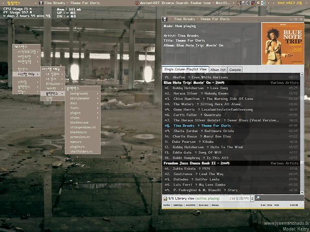
Task: Click the workspace label at taskbar left
Action: pos(14,3)
